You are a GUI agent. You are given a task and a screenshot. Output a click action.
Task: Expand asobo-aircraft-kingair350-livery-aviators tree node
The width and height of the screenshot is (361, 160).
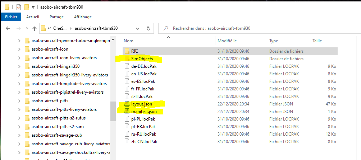[19, 75]
